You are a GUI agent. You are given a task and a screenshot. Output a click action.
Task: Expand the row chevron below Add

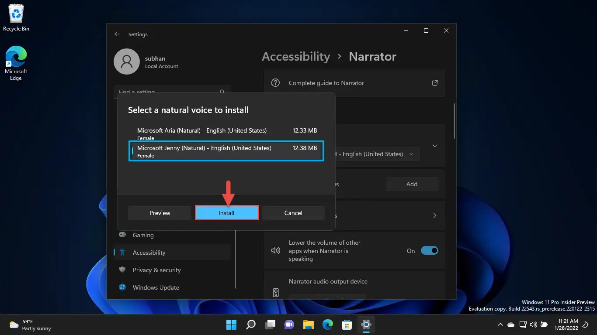click(x=435, y=215)
